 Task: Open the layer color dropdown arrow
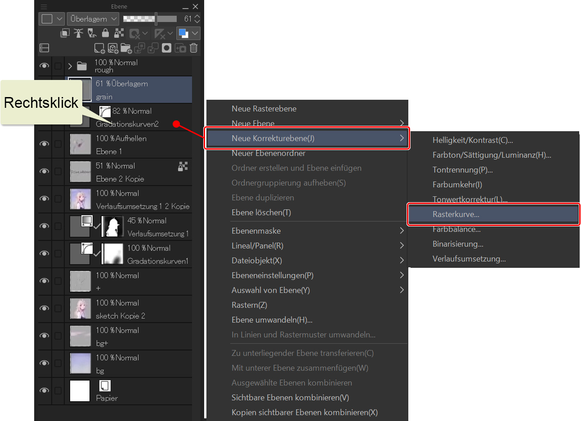point(195,33)
